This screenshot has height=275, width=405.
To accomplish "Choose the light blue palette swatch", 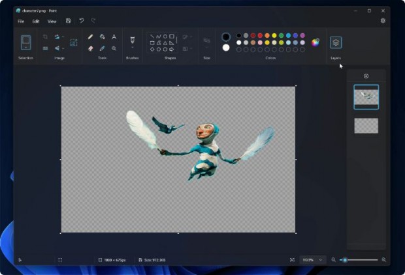I will 288,42.
